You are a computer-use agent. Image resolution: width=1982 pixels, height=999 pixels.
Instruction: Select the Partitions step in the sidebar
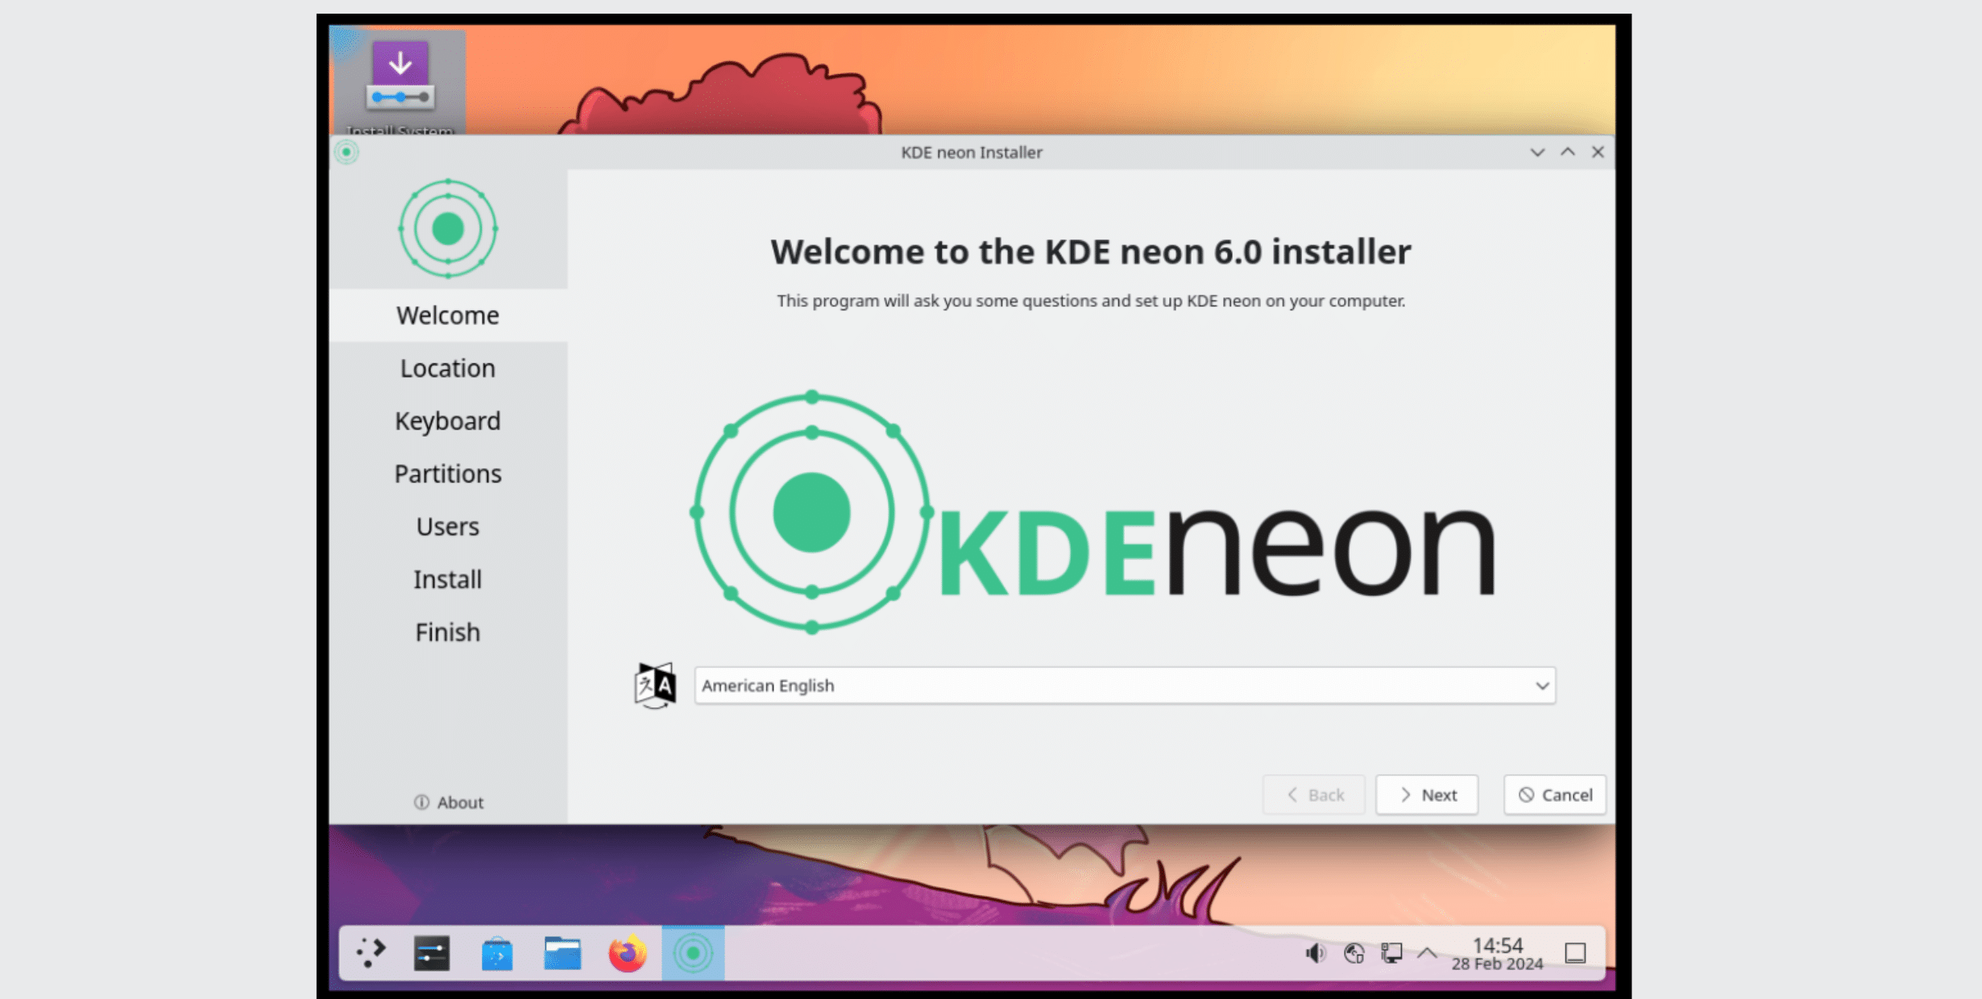pyautogui.click(x=448, y=474)
